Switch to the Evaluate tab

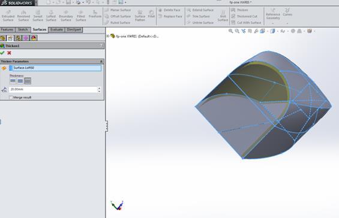(x=56, y=29)
